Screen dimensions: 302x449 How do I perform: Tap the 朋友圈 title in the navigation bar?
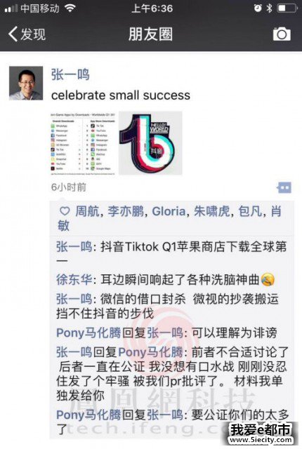pyautogui.click(x=150, y=34)
